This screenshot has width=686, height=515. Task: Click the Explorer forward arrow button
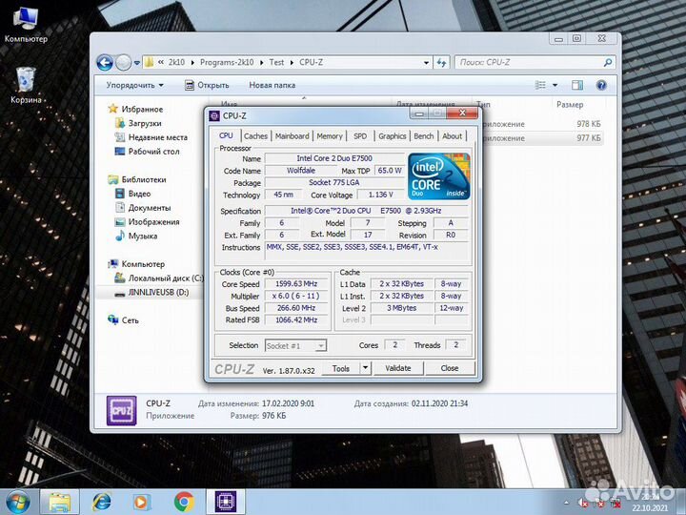click(x=123, y=63)
